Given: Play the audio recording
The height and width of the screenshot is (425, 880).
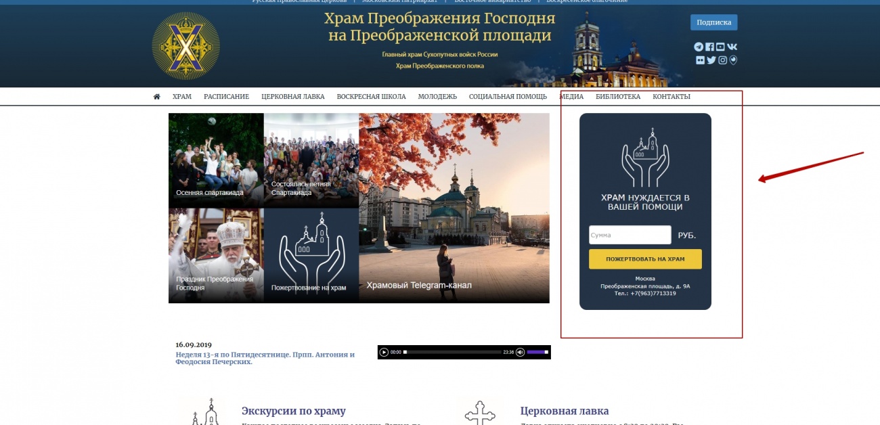Looking at the screenshot, I should [384, 352].
